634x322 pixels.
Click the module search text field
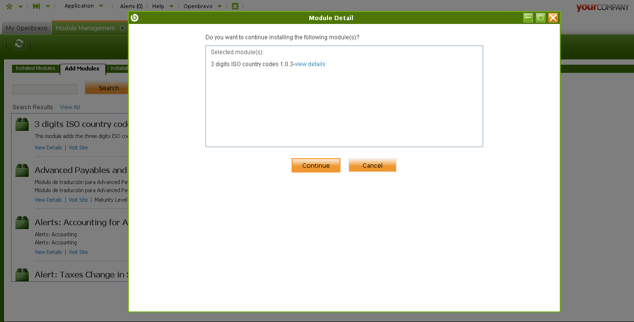(45, 89)
